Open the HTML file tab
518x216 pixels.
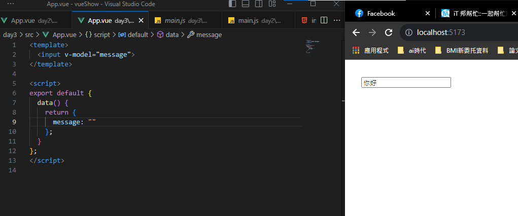coord(308,20)
